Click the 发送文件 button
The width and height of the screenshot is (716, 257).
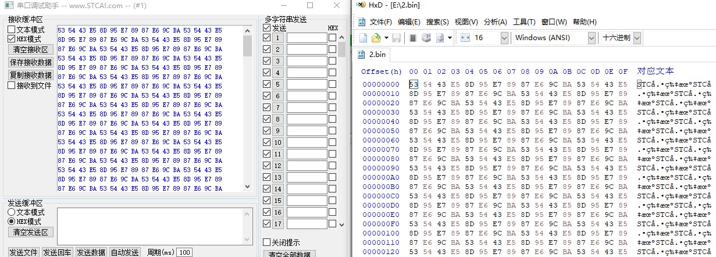pos(24,252)
